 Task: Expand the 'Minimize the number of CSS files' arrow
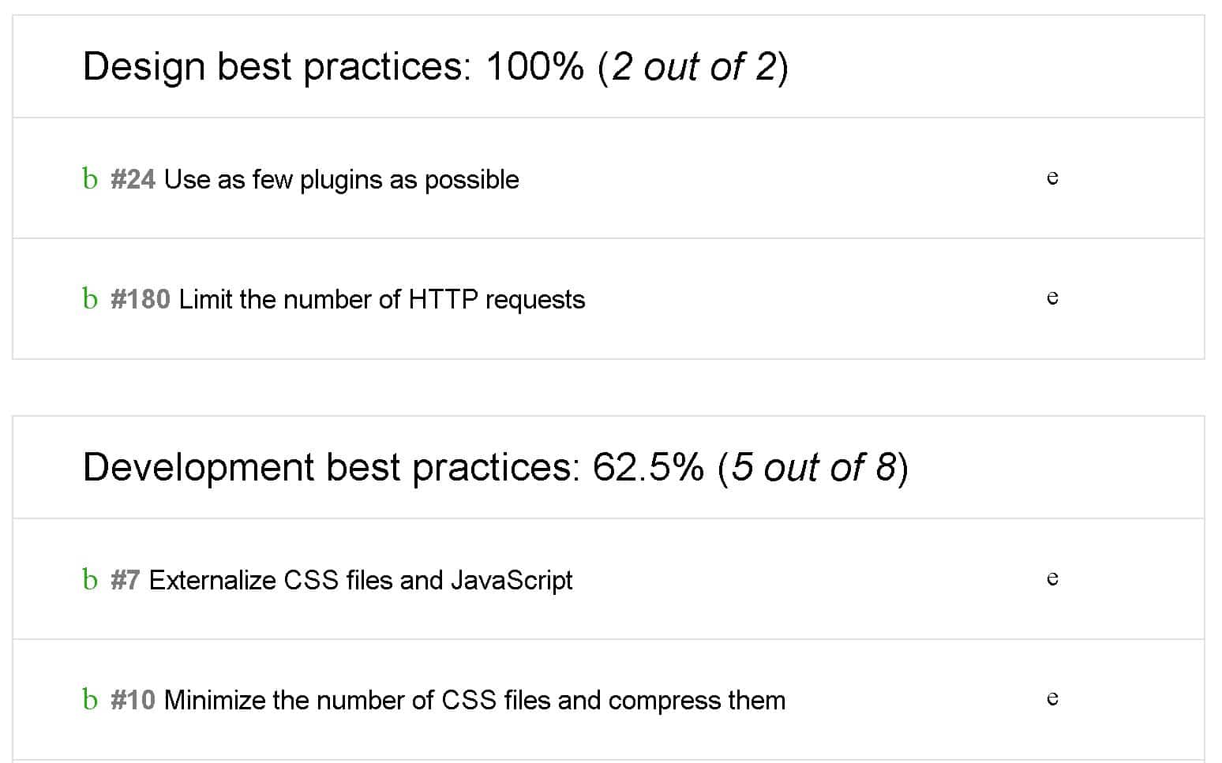pos(1052,699)
